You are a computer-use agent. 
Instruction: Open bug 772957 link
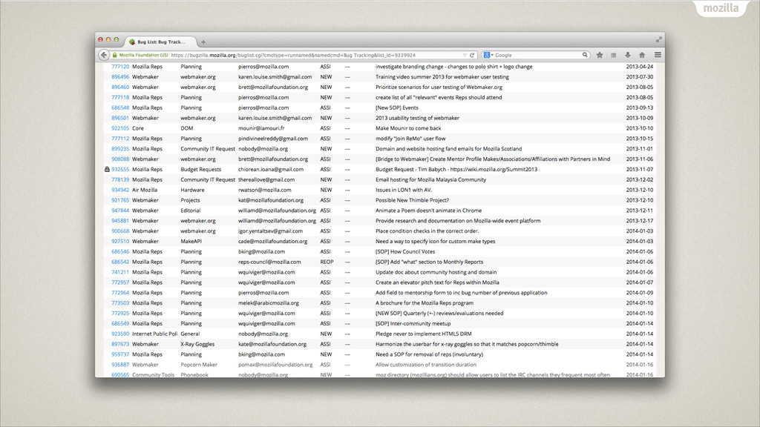click(120, 282)
